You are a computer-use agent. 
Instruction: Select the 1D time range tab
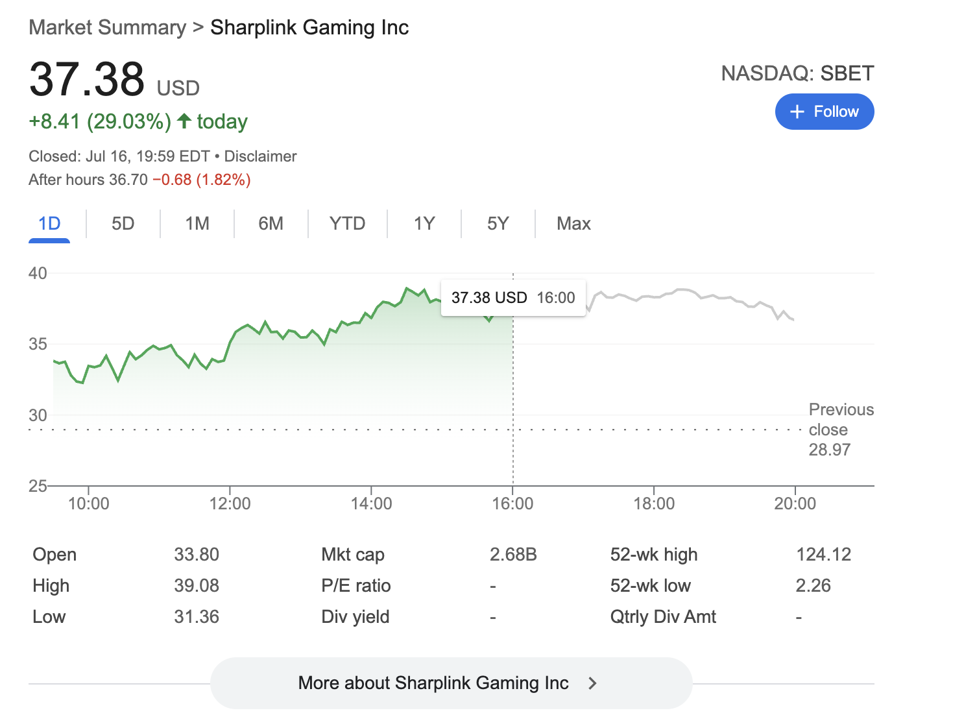point(49,224)
